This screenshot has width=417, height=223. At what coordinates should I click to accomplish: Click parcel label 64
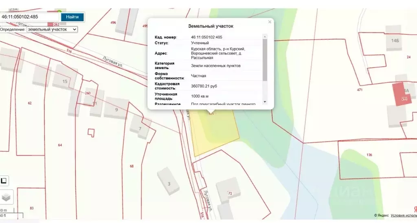click(x=60, y=145)
